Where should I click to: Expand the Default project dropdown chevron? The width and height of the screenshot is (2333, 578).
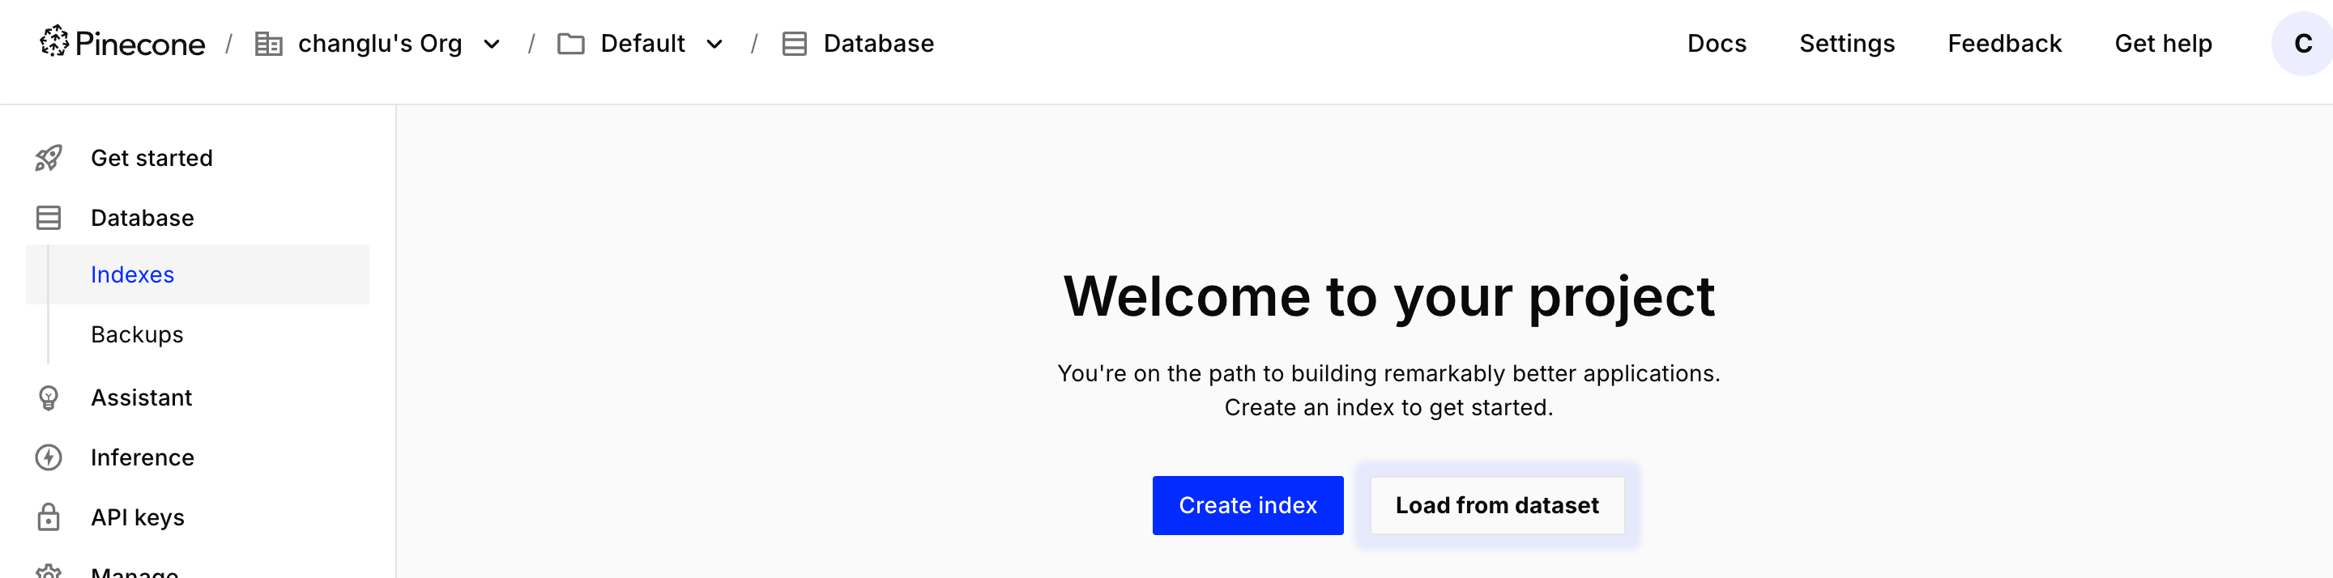714,44
